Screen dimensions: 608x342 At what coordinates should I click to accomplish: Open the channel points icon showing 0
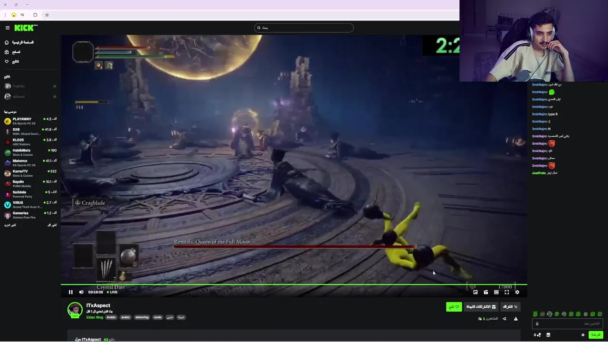tap(537, 335)
